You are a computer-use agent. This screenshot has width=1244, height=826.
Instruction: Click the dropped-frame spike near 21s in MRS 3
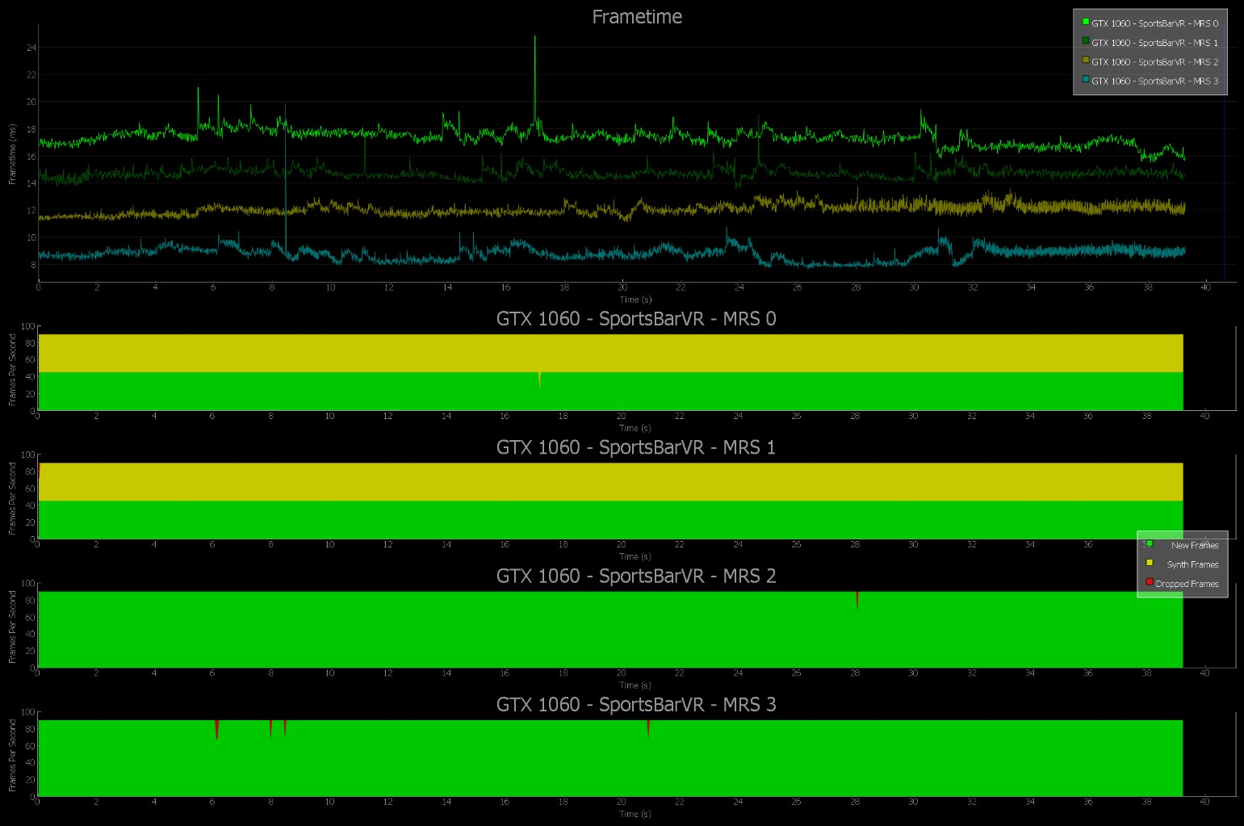[x=648, y=727]
